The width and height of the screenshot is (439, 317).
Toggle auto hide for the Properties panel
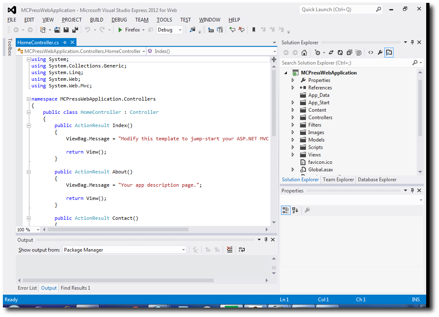(x=412, y=190)
